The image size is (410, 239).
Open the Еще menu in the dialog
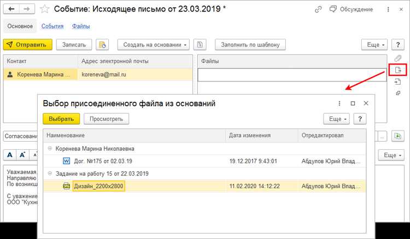336,119
